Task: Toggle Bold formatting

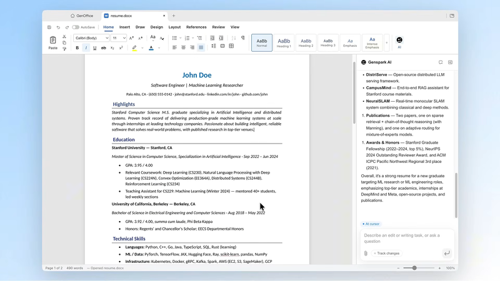Action: [x=77, y=48]
